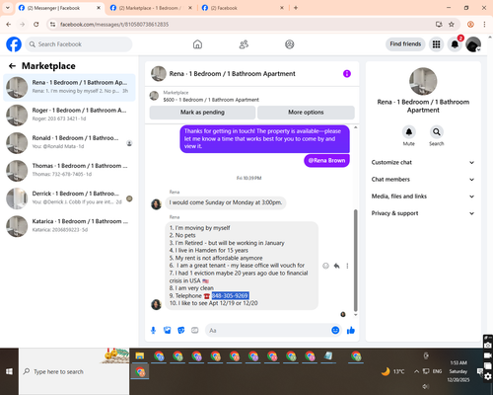Click the weather 13°C widget
Image resolution: width=493 pixels, height=395 pixels.
pos(393,371)
